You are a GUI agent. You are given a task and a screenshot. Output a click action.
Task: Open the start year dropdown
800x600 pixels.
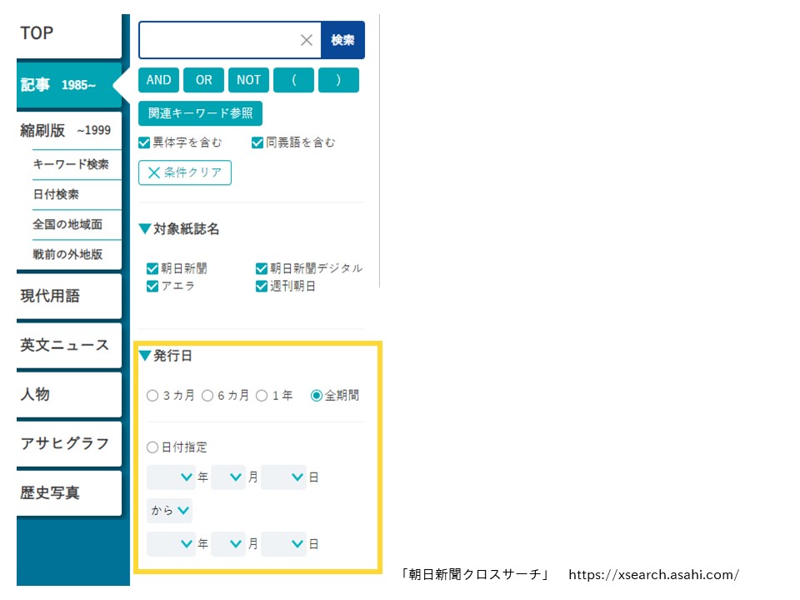pyautogui.click(x=170, y=477)
